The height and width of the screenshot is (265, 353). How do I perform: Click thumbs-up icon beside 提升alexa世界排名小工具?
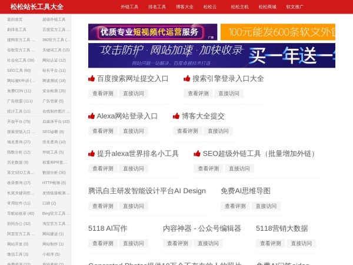click(x=92, y=153)
